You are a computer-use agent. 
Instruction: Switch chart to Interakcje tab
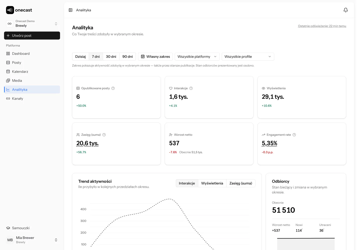pos(187,183)
